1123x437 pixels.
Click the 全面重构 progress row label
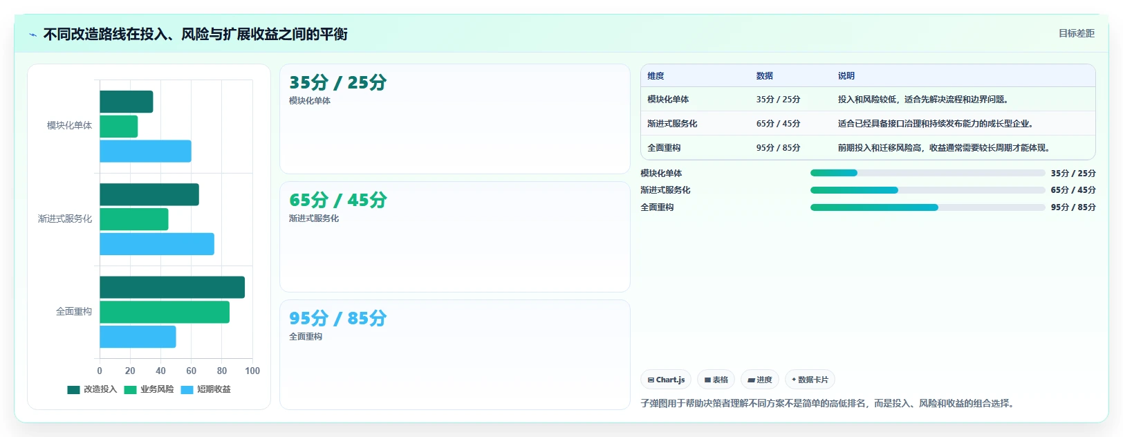pyautogui.click(x=657, y=207)
